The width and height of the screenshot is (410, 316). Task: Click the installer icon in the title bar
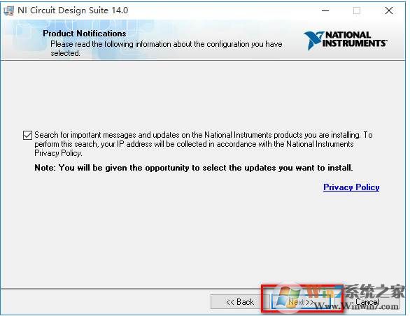click(x=8, y=10)
